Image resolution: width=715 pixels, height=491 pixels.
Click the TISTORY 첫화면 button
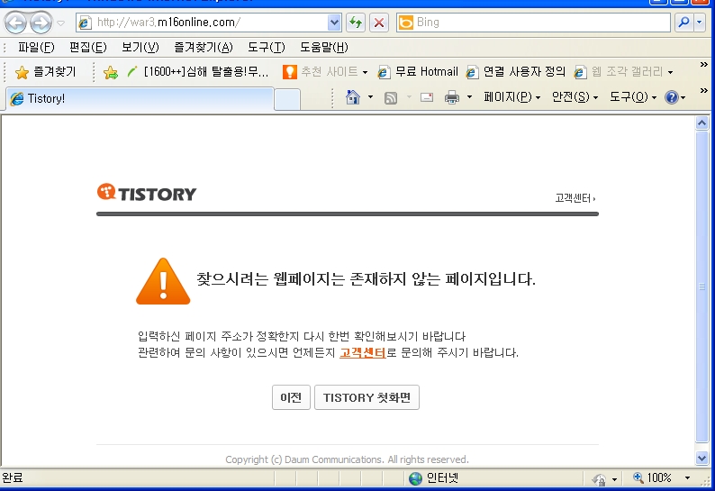[367, 397]
